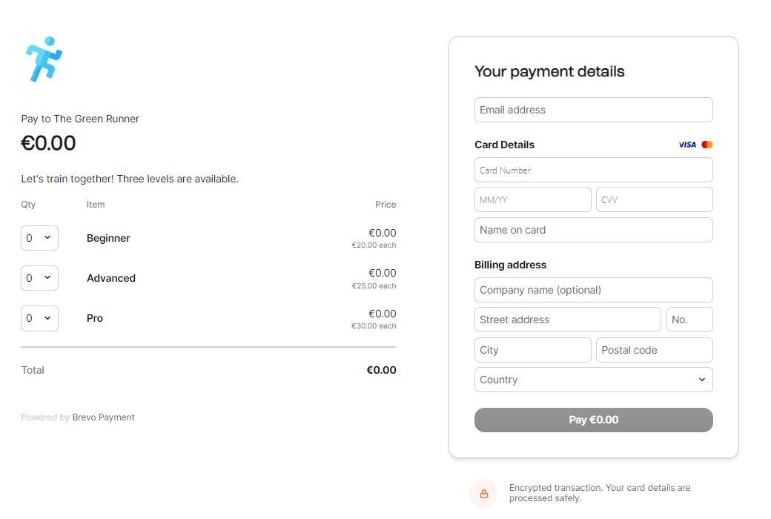771x519 pixels.
Task: Open the Beginner quantity dropdown
Action: (x=39, y=238)
